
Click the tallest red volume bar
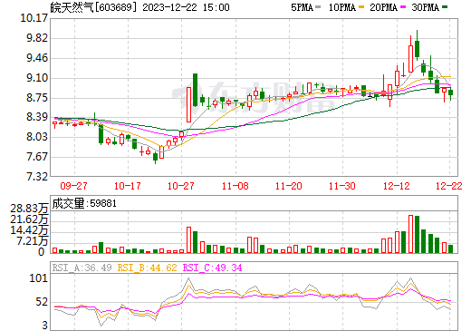(x=410, y=234)
